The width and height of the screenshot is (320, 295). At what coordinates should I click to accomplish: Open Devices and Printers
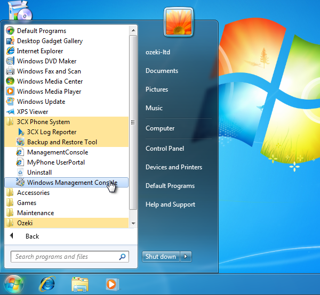[174, 167]
